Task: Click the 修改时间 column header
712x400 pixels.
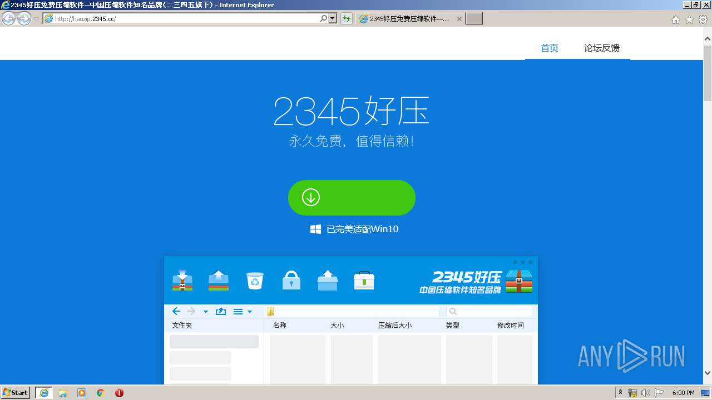Action: [511, 325]
